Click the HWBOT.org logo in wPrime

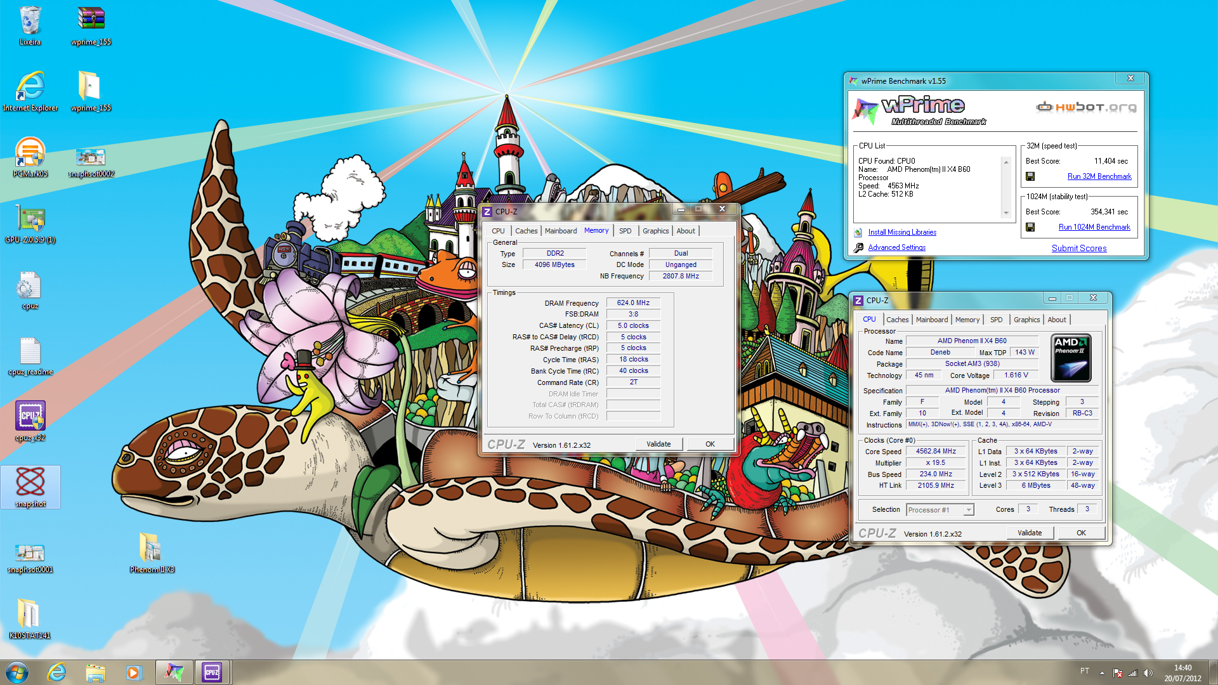point(1086,107)
